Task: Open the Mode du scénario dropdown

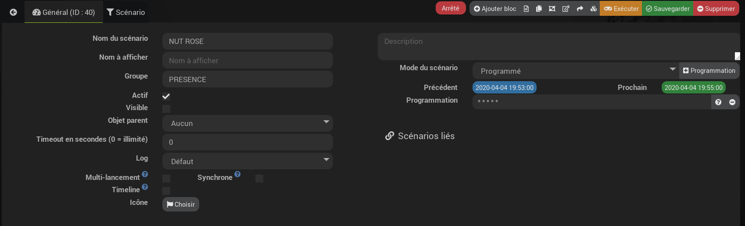Action: point(576,71)
